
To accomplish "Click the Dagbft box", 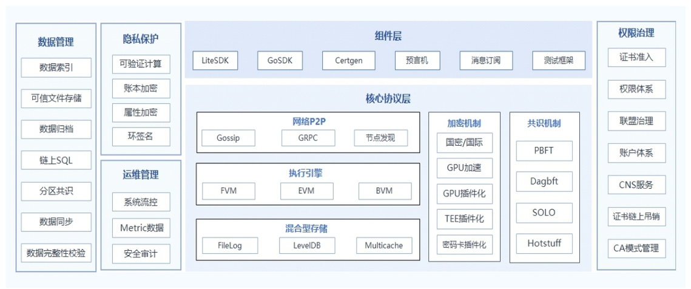I will click(544, 182).
